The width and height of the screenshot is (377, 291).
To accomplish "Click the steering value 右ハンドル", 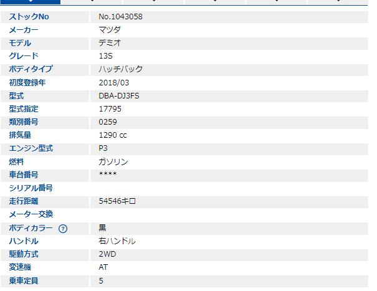I will tap(117, 241).
